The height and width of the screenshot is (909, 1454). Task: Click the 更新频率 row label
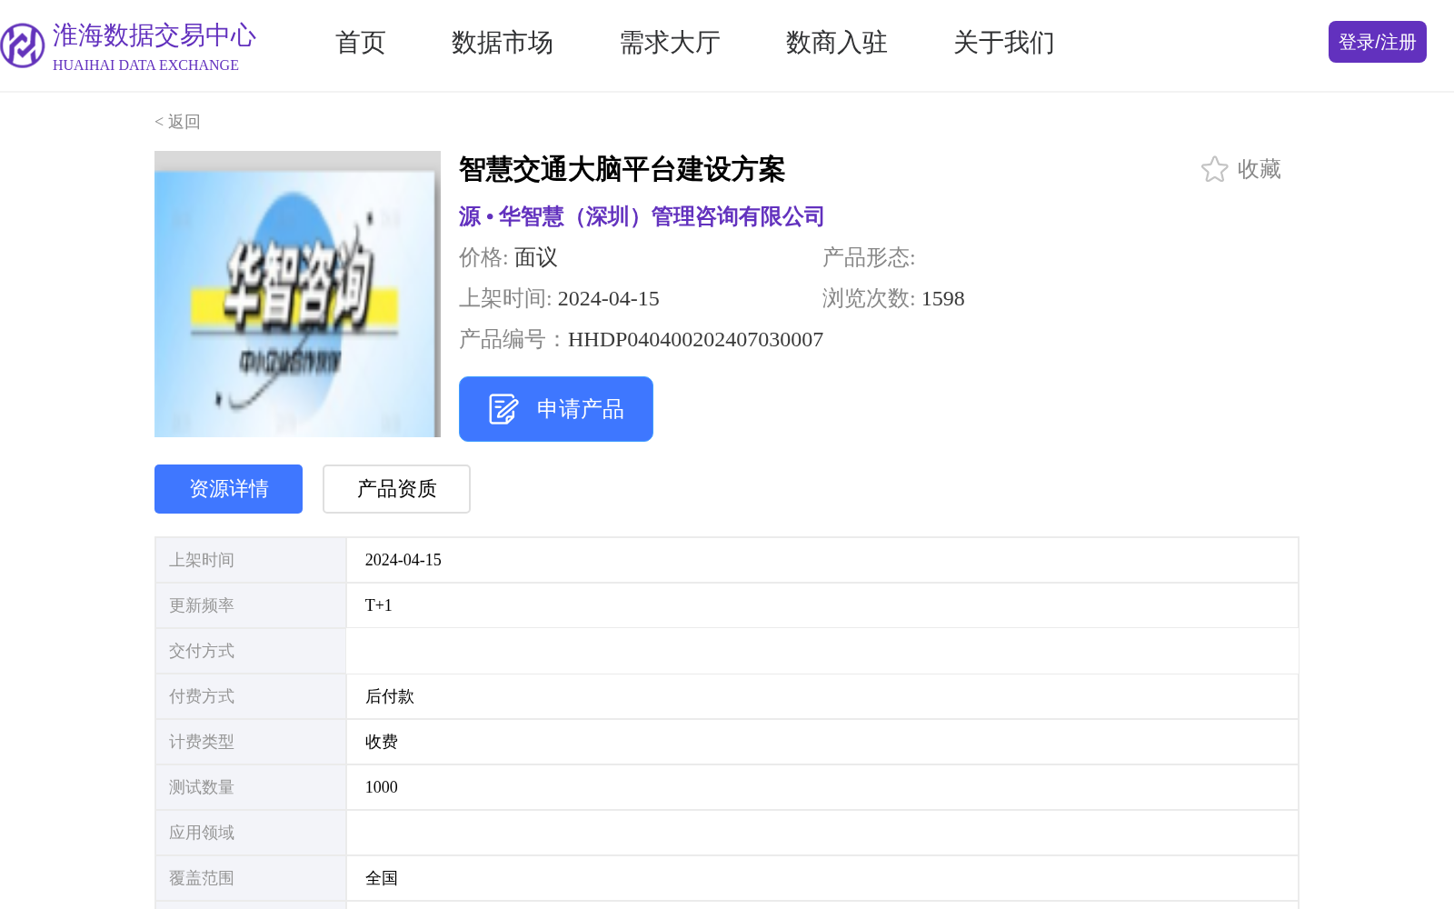202,605
